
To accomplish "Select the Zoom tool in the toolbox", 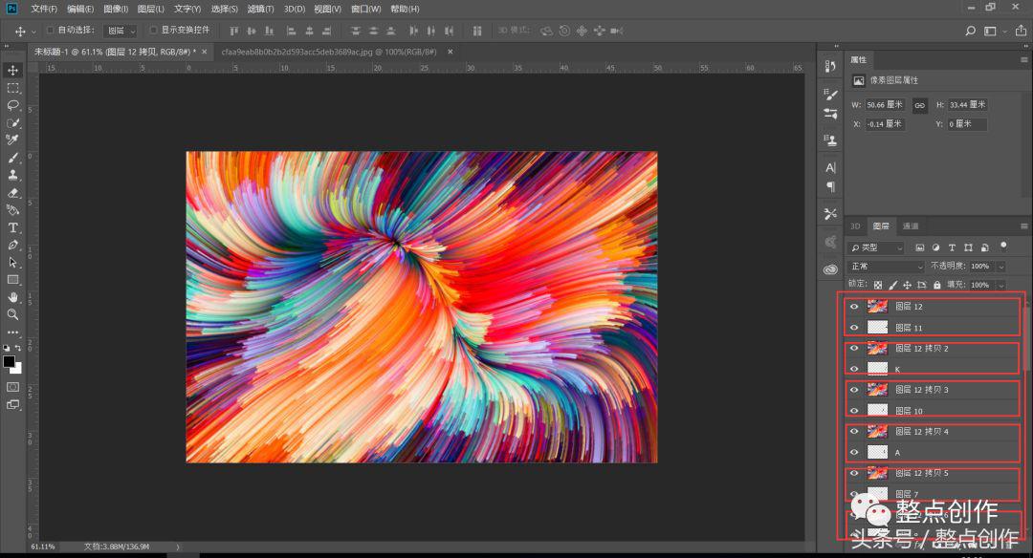I will point(13,314).
